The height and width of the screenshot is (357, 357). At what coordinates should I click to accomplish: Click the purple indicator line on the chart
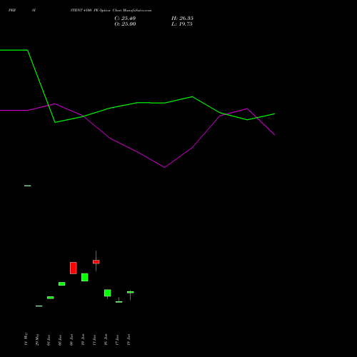tap(137, 151)
